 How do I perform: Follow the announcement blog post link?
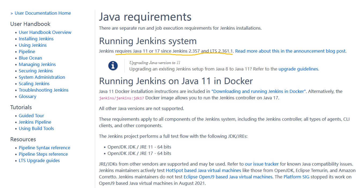point(291,51)
